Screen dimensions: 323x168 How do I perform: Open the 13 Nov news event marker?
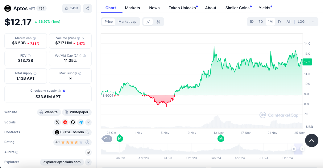[221, 138]
